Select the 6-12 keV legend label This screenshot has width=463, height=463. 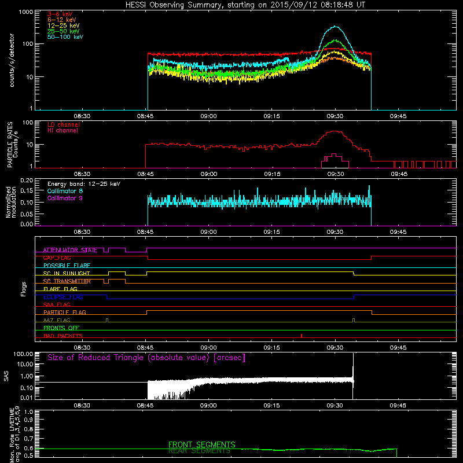tap(62, 20)
